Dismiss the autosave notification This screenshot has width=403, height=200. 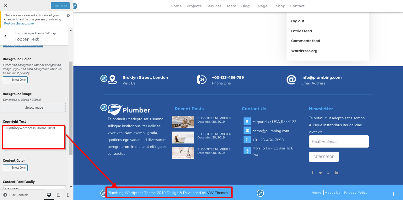point(68,15)
